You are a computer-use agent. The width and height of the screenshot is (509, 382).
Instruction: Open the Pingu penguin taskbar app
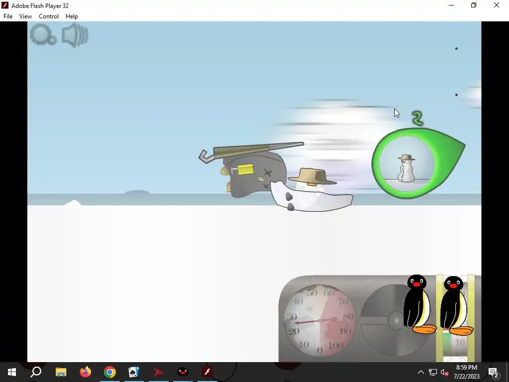[183, 372]
